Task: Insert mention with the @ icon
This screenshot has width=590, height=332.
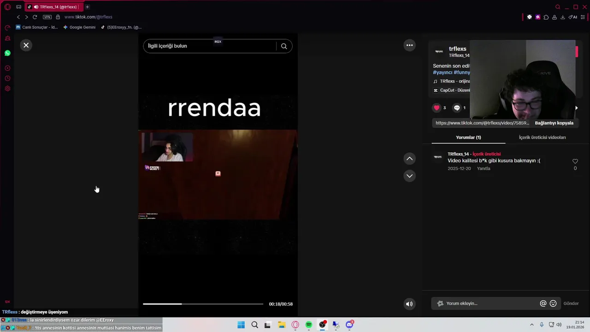Action: (543, 303)
